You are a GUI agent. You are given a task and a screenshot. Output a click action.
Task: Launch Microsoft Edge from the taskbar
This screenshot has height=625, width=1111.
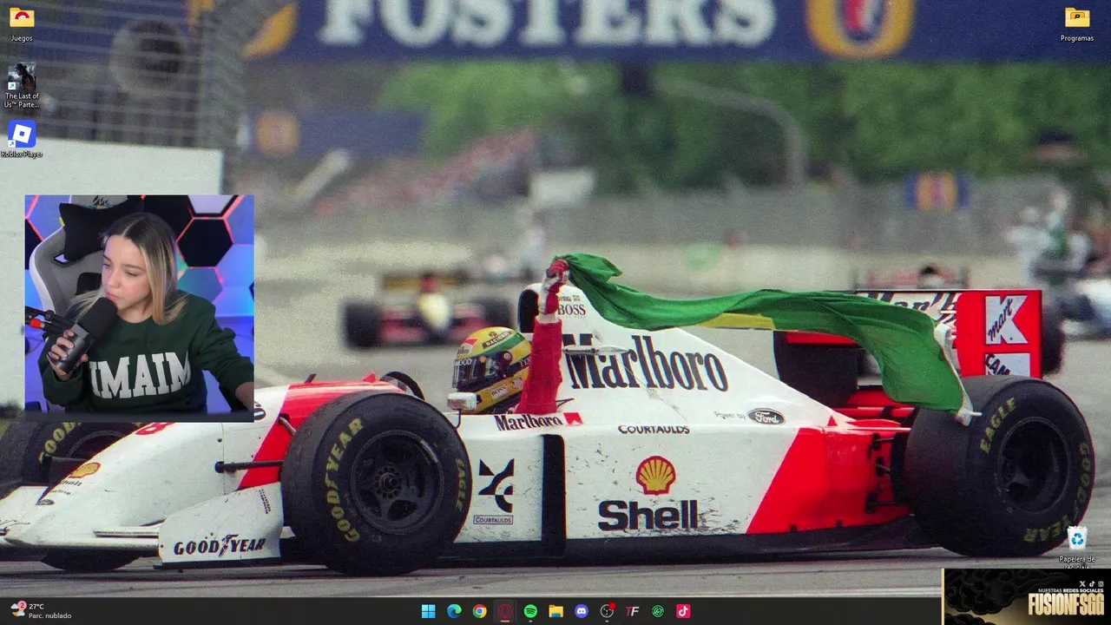pyautogui.click(x=454, y=611)
